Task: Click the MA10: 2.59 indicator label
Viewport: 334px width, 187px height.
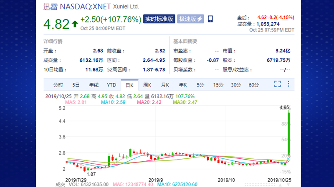Action: tap(113, 102)
